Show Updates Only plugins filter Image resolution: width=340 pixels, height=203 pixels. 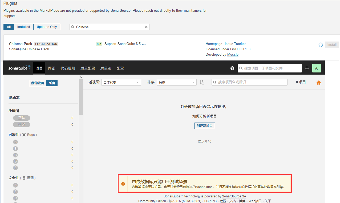(x=47, y=27)
